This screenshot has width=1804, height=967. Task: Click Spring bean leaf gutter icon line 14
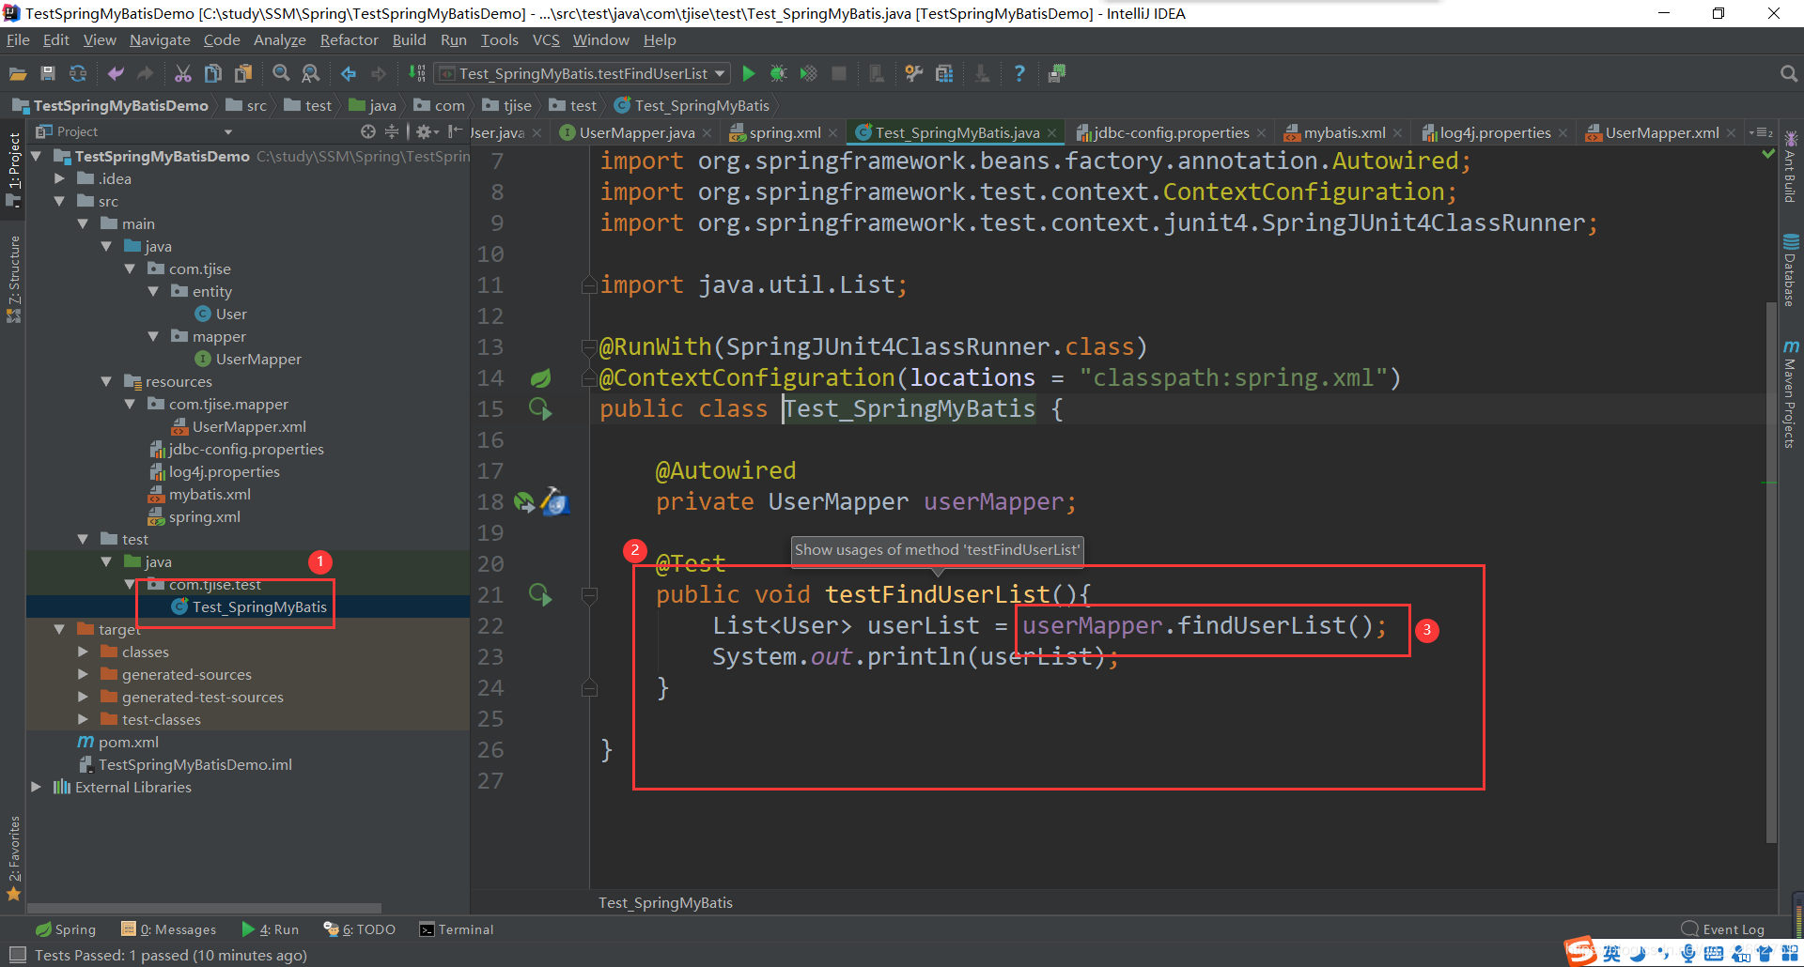(x=540, y=377)
